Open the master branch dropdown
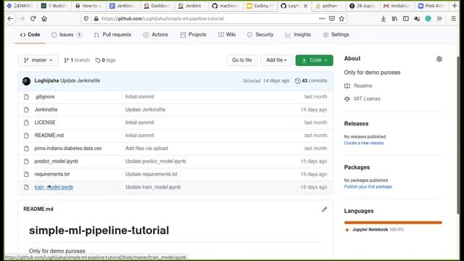The image size is (464, 261). (38, 60)
